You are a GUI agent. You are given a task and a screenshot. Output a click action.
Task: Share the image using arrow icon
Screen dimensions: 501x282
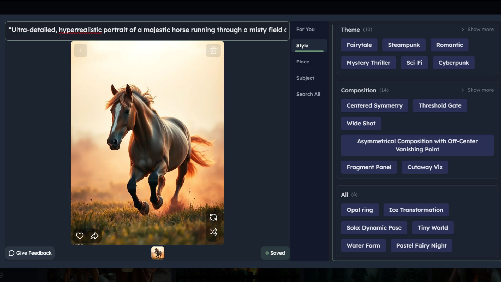pyautogui.click(x=94, y=236)
